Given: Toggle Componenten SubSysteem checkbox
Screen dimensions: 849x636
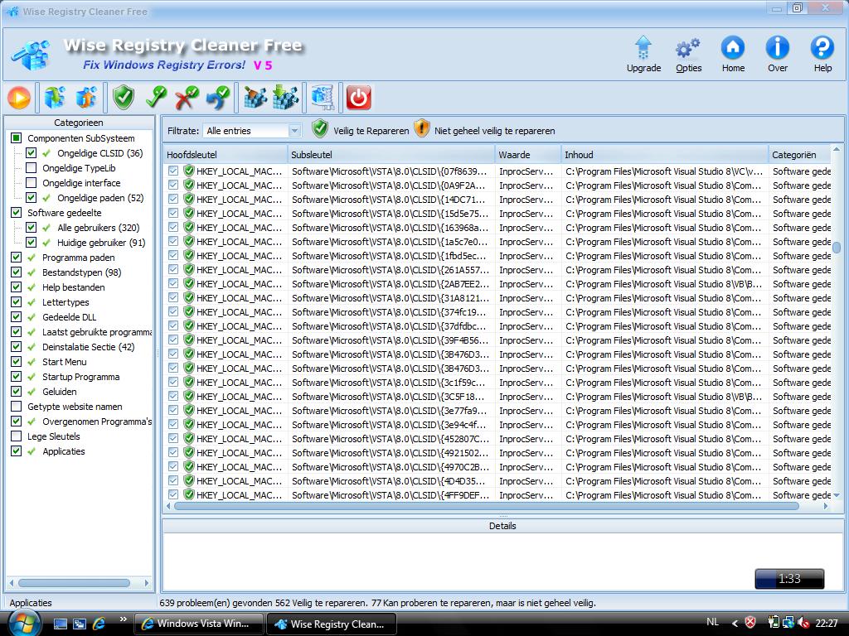Looking at the screenshot, I should pos(17,138).
